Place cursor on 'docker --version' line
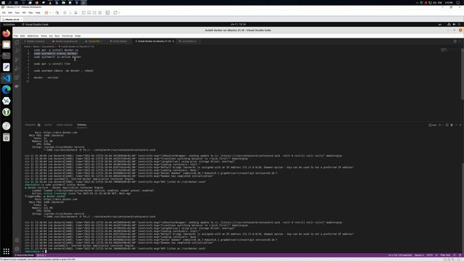This screenshot has width=464, height=261. pyautogui.click(x=46, y=78)
